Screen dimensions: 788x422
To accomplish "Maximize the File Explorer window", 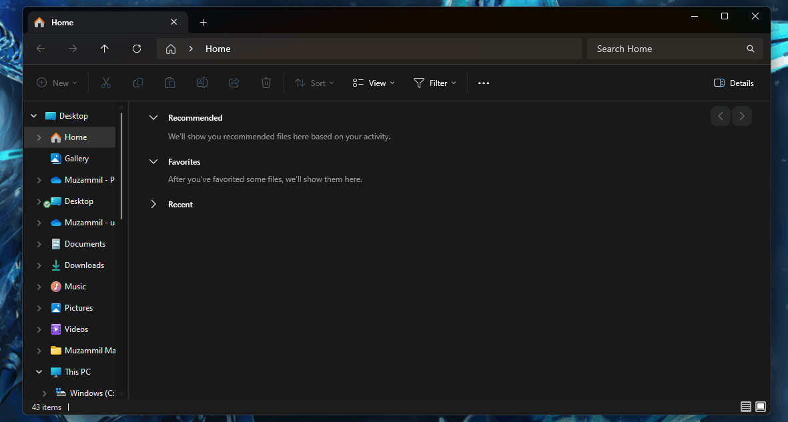I will pyautogui.click(x=725, y=16).
